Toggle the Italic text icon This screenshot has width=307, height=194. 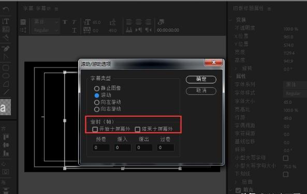[74, 22]
